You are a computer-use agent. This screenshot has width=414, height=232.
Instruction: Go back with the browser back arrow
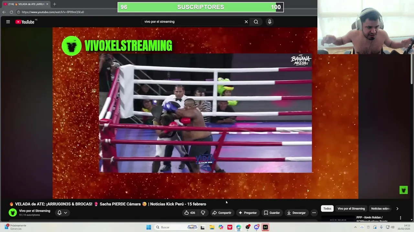tap(4, 12)
